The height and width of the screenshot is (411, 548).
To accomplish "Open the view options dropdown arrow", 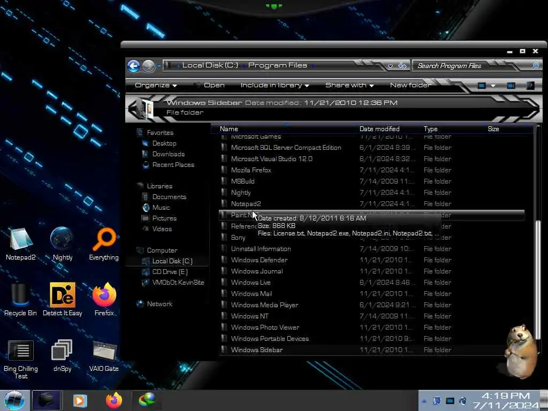I will [493, 86].
